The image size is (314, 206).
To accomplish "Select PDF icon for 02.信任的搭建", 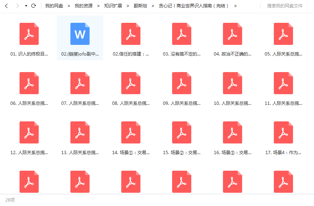I will pyautogui.click(x=131, y=34).
